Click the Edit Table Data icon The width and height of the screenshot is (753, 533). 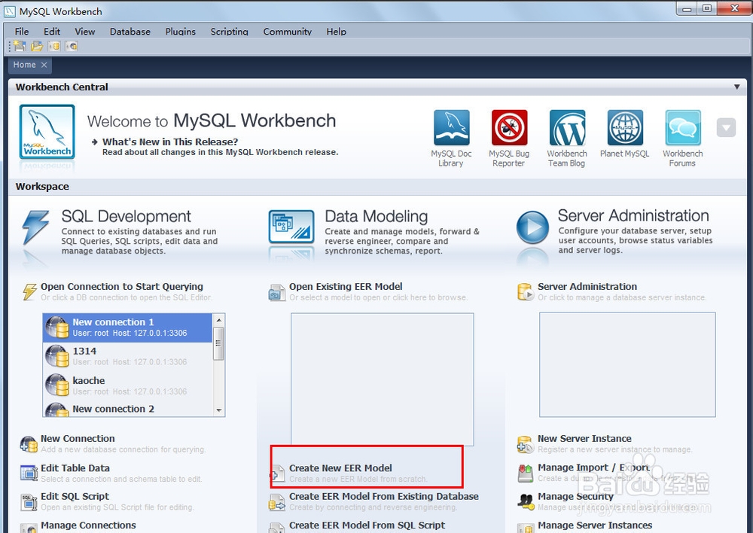pos(29,473)
